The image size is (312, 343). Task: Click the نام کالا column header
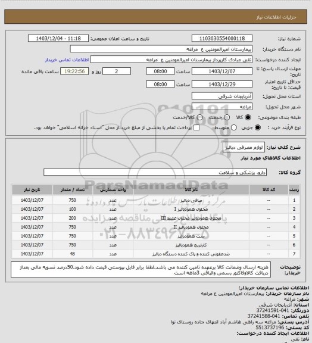[x=191, y=190]
